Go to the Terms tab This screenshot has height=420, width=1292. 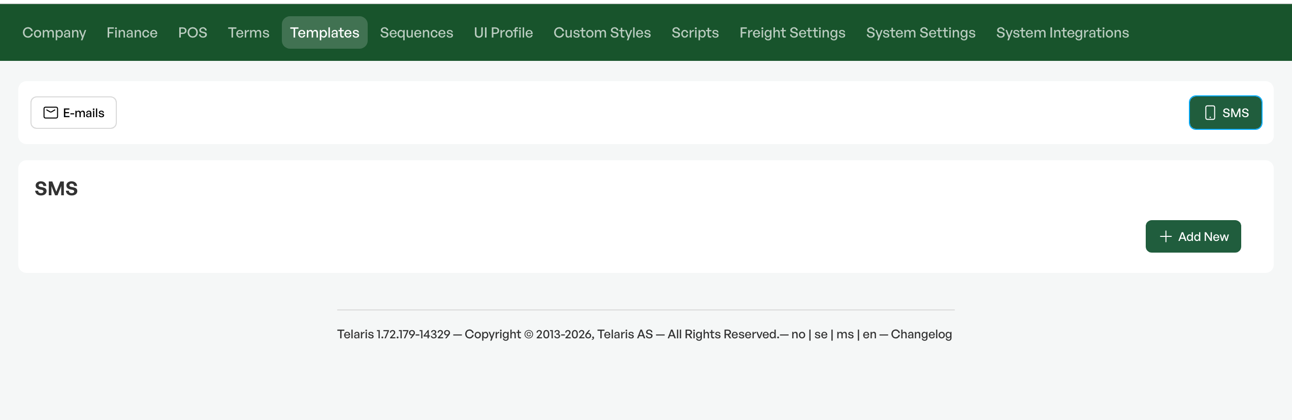(248, 32)
